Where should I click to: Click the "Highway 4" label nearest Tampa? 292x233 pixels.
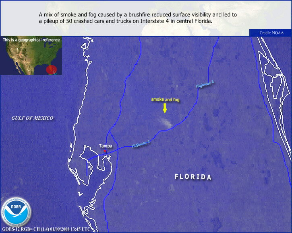coord(141,143)
